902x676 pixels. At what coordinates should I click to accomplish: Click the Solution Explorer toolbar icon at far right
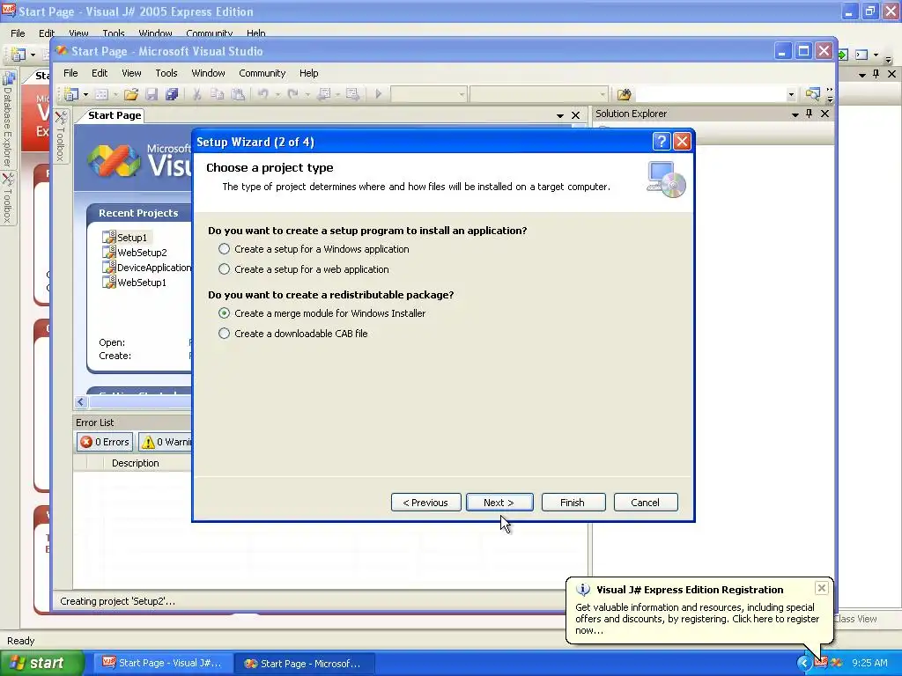[x=813, y=94]
